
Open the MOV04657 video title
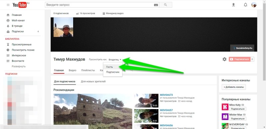pyautogui.click(x=166, y=110)
